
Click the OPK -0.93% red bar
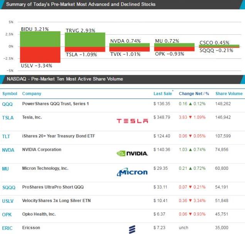(x=174, y=49)
